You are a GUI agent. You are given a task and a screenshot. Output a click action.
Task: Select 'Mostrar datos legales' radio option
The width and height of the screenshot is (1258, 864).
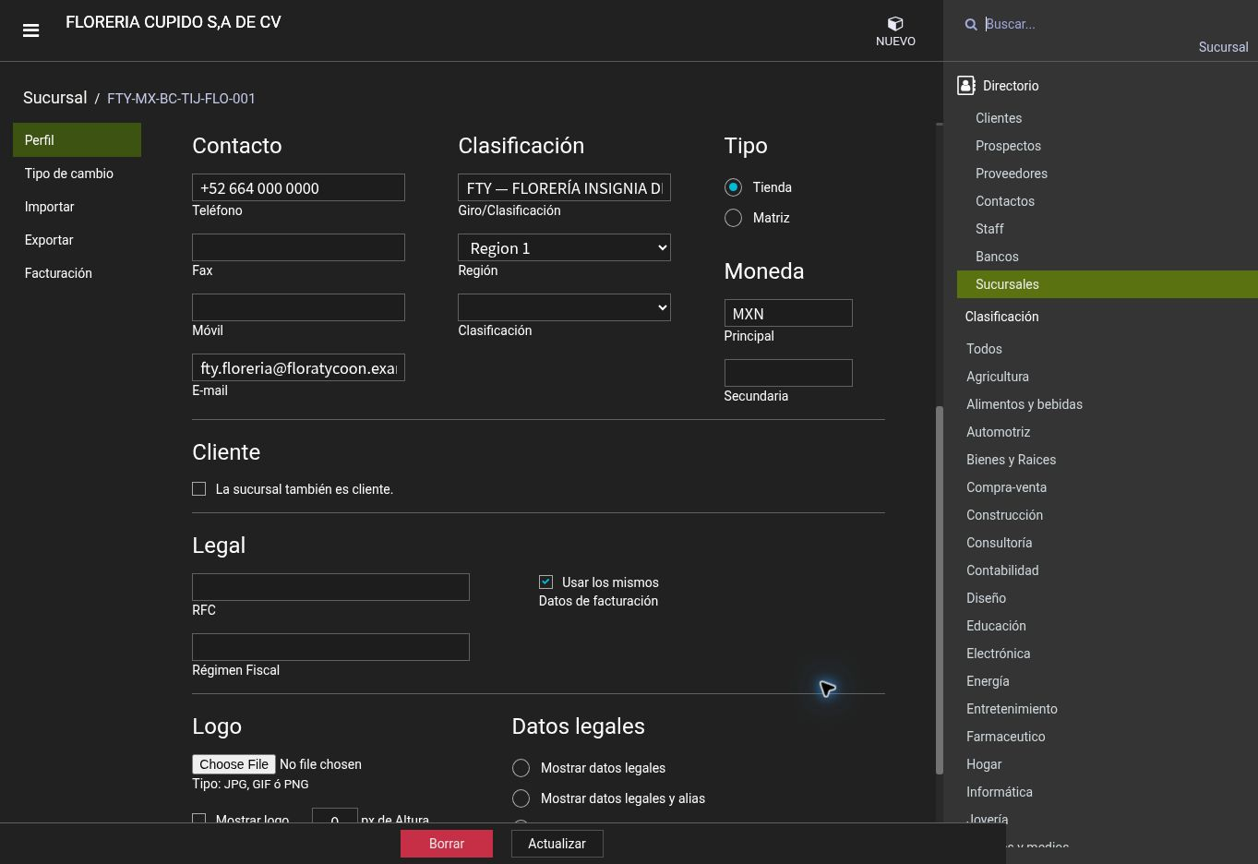click(x=521, y=768)
